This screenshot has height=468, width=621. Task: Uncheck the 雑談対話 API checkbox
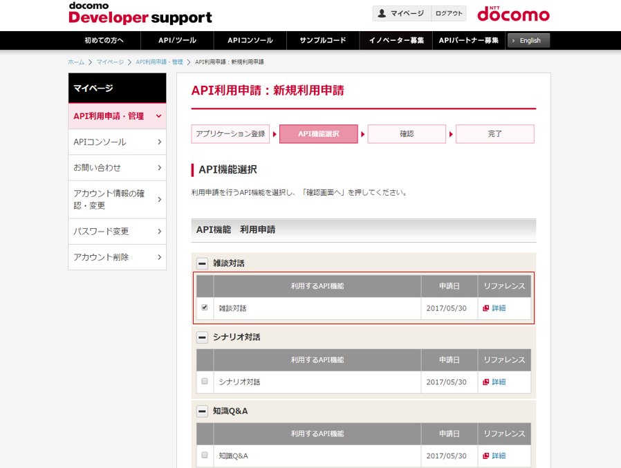pyautogui.click(x=205, y=307)
